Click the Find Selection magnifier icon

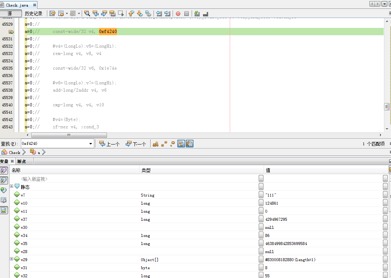tap(87, 14)
